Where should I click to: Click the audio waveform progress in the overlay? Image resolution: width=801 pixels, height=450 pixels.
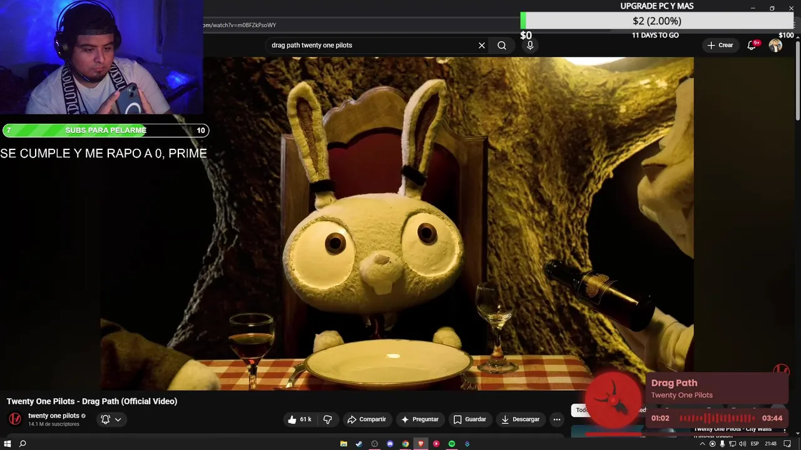[717, 418]
